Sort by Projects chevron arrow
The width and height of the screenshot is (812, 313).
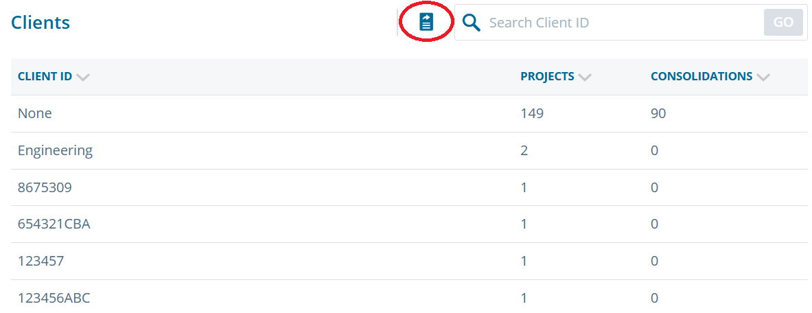(x=585, y=77)
